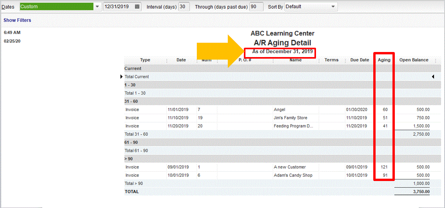Click the Through (days past due) field

tap(256, 7)
